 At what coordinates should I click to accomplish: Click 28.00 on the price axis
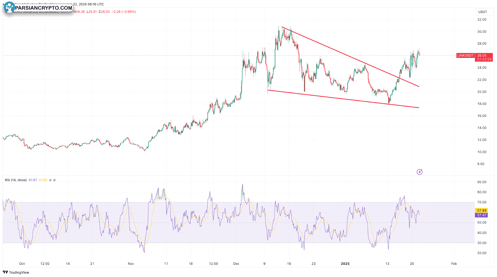tap(482, 44)
